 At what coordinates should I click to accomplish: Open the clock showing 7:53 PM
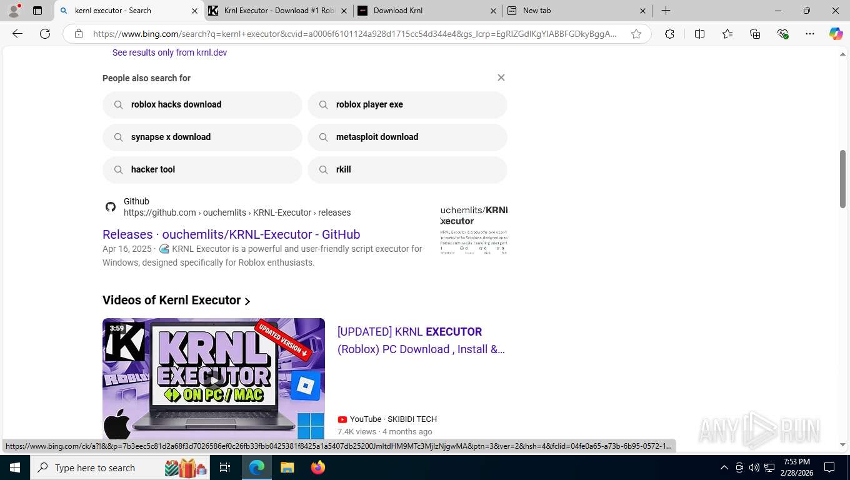[796, 467]
